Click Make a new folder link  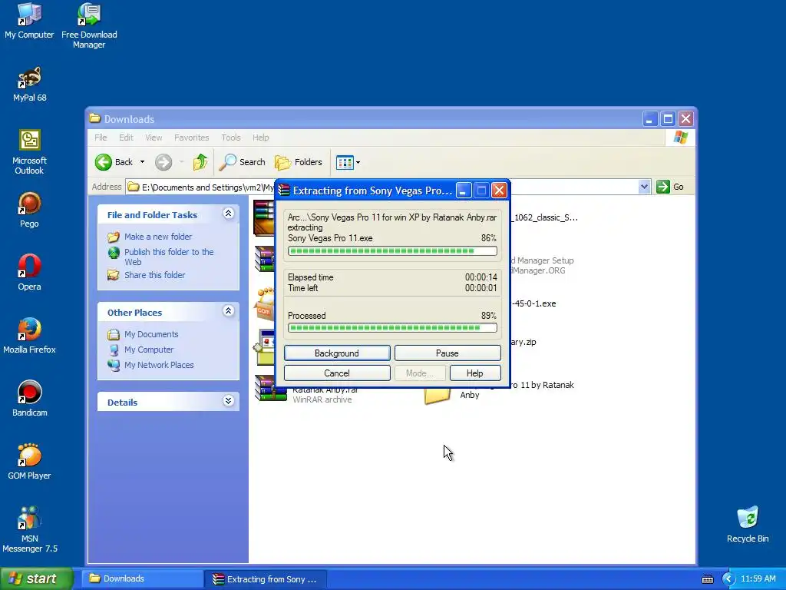158,237
